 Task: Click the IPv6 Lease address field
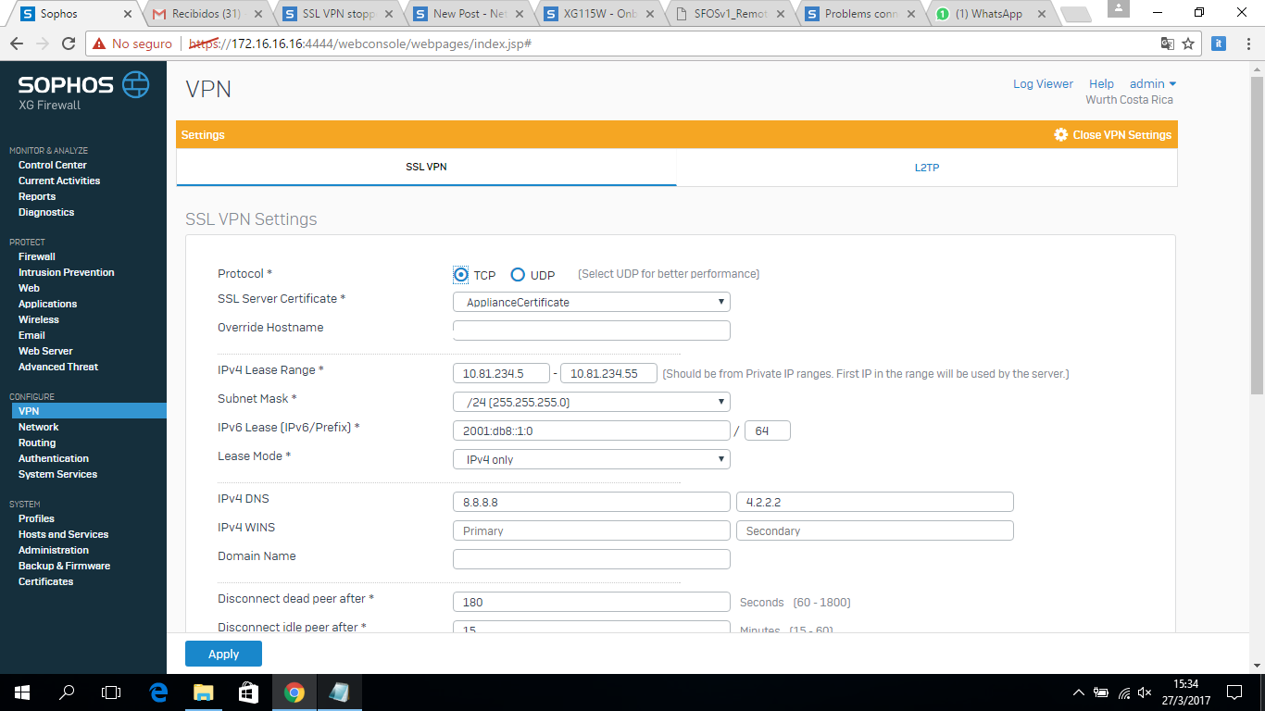click(x=592, y=430)
